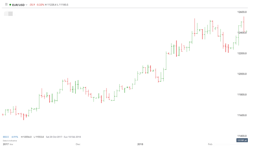Click the blue 802.5 range change value
Image resolution: width=254 pixels, height=147 pixels.
tap(6, 137)
